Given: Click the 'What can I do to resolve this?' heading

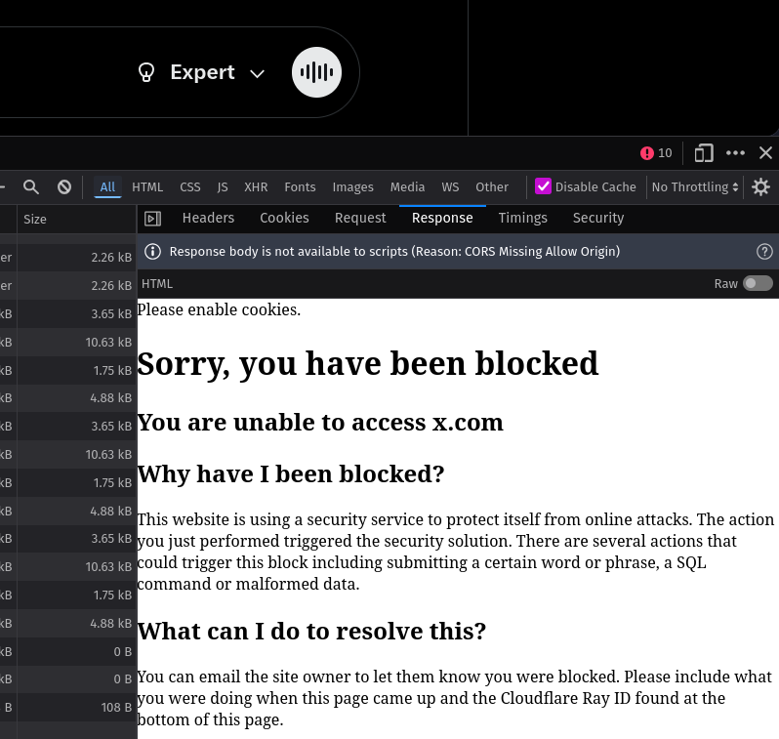Looking at the screenshot, I should 311,632.
